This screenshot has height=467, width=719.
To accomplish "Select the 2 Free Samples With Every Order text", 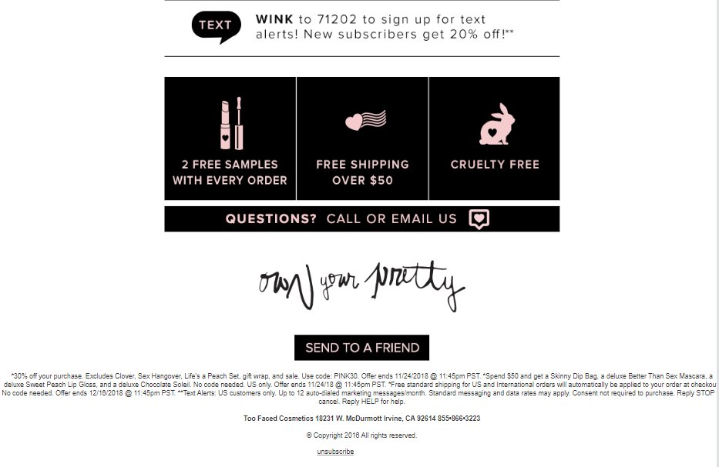I will (230, 172).
